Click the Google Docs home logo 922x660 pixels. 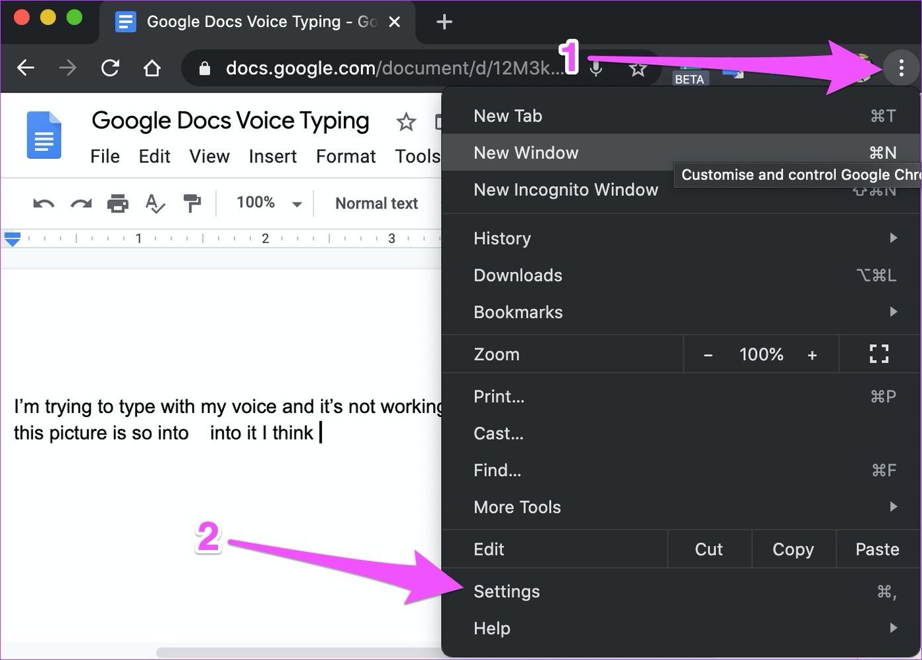pyautogui.click(x=44, y=136)
